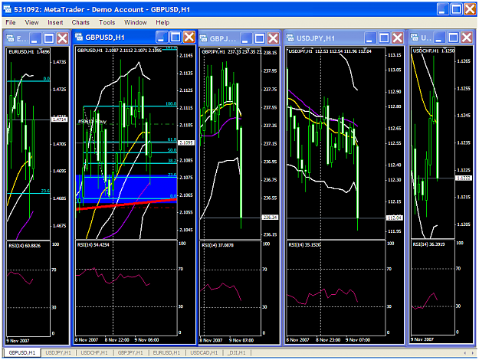
Task: Click the USDJPY current price tag 112.04
Action: 395,218
